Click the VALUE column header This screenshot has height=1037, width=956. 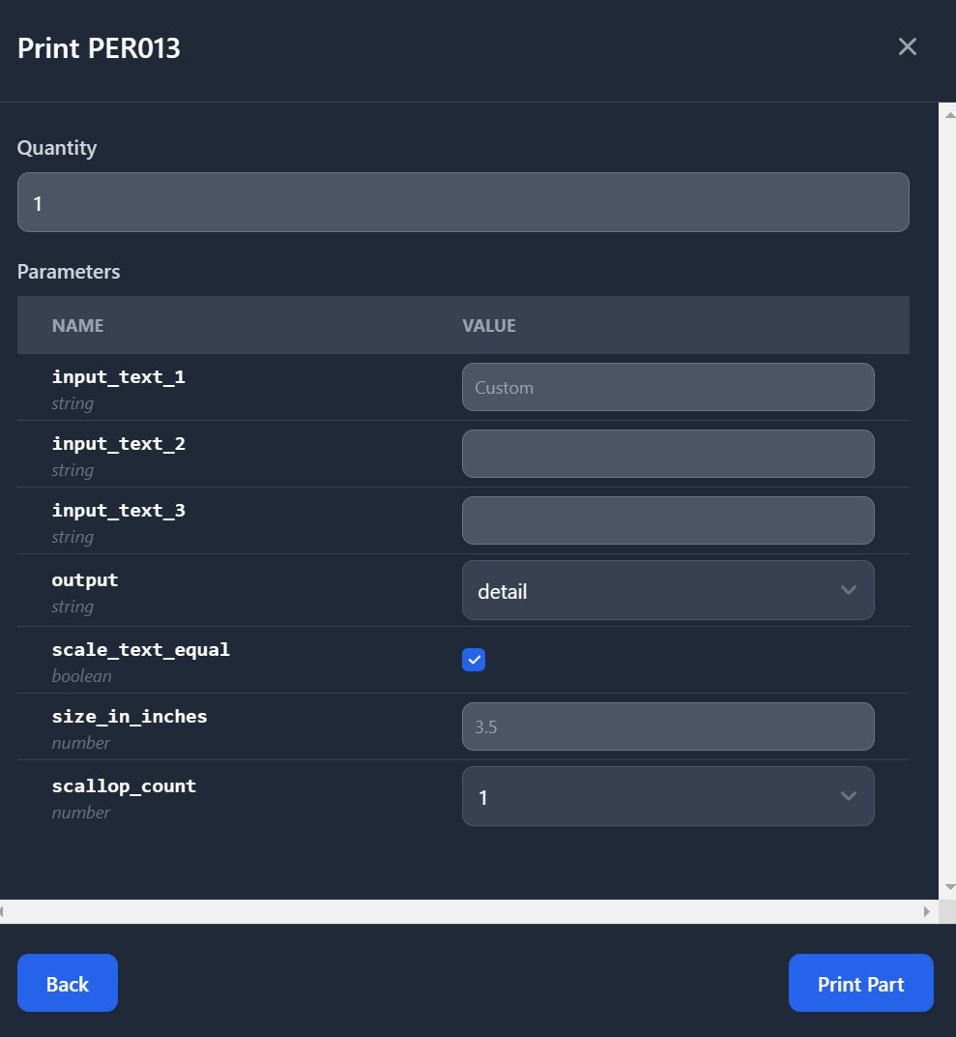[489, 325]
